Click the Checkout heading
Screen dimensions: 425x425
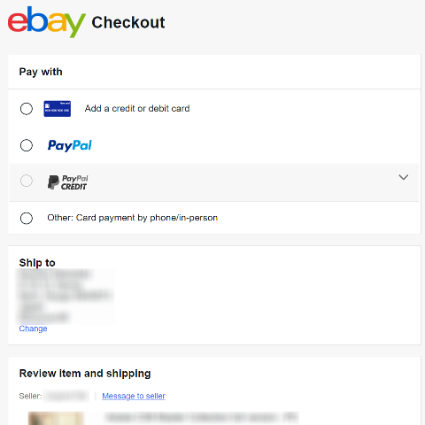point(128,22)
